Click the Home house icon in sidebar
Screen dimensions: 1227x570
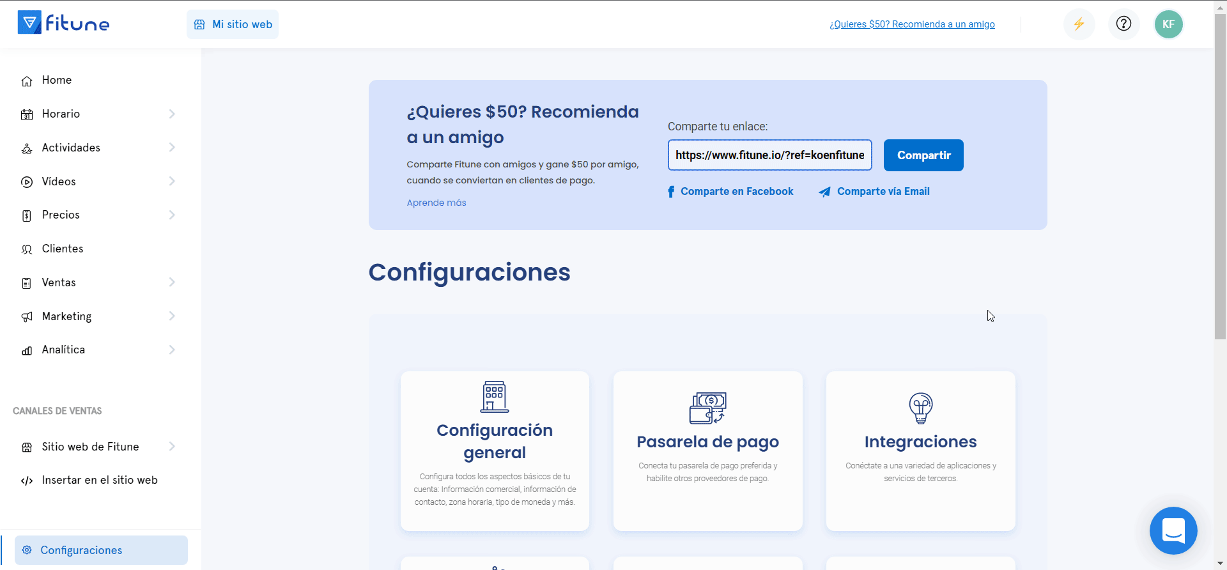coord(27,81)
